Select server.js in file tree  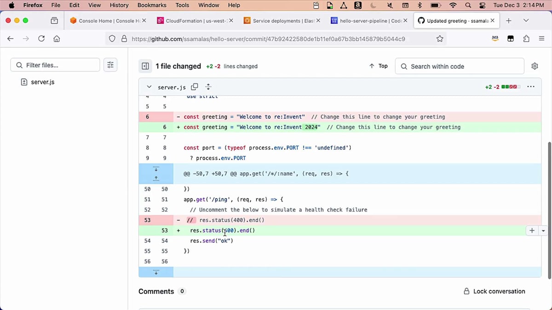point(42,82)
